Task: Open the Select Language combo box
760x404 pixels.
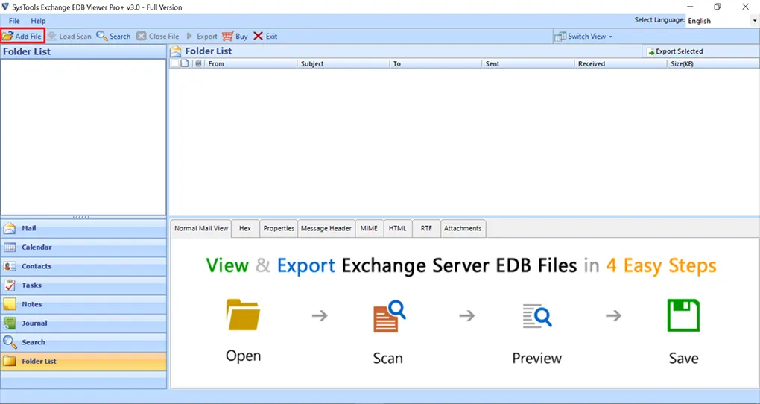Action: pyautogui.click(x=722, y=21)
